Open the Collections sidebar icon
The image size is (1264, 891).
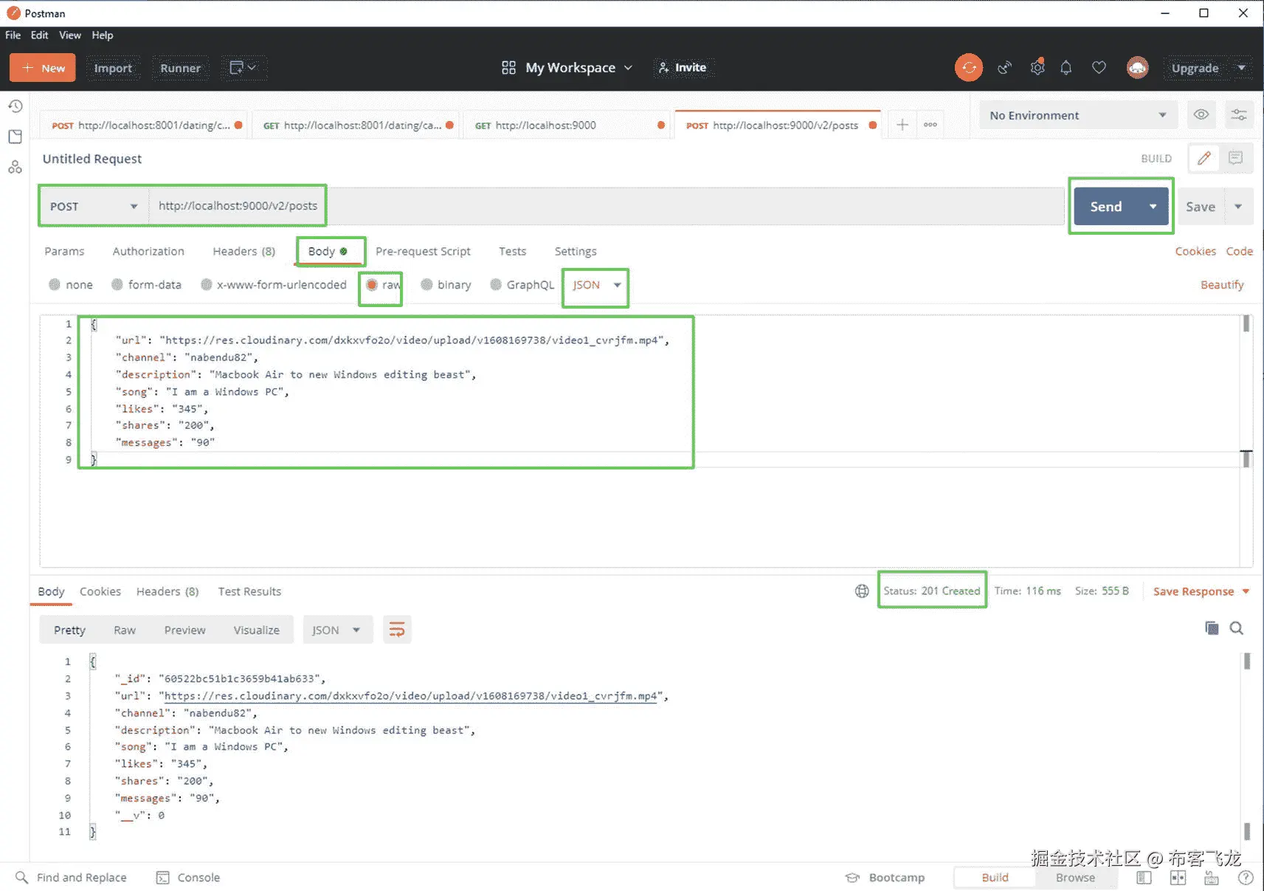click(x=15, y=137)
